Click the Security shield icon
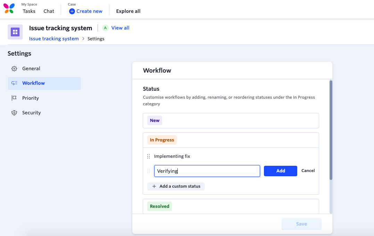 click(14, 113)
